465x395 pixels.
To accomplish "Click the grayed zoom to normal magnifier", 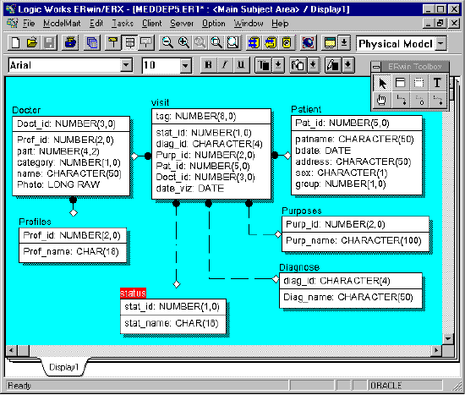I will click(x=200, y=43).
